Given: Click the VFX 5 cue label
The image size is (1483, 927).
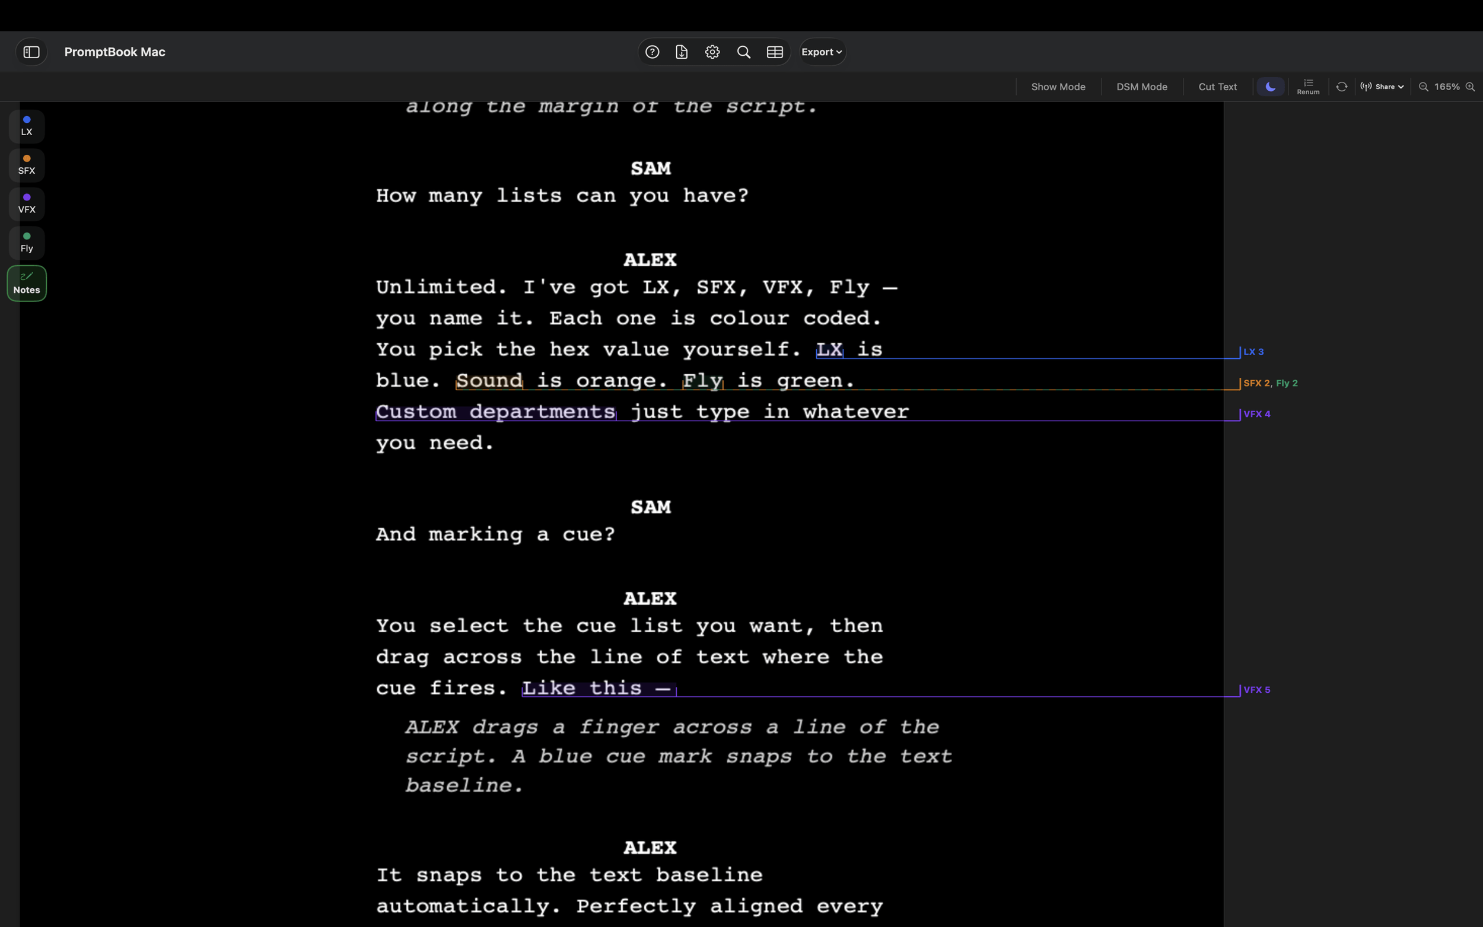Looking at the screenshot, I should click(x=1256, y=690).
